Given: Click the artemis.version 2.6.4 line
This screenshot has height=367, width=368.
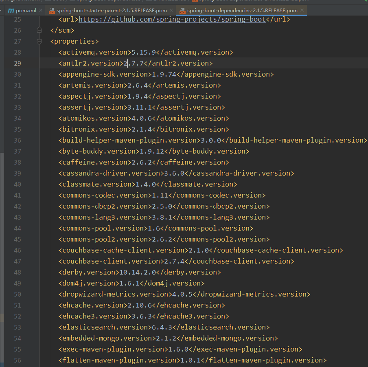Looking at the screenshot, I should [140, 86].
